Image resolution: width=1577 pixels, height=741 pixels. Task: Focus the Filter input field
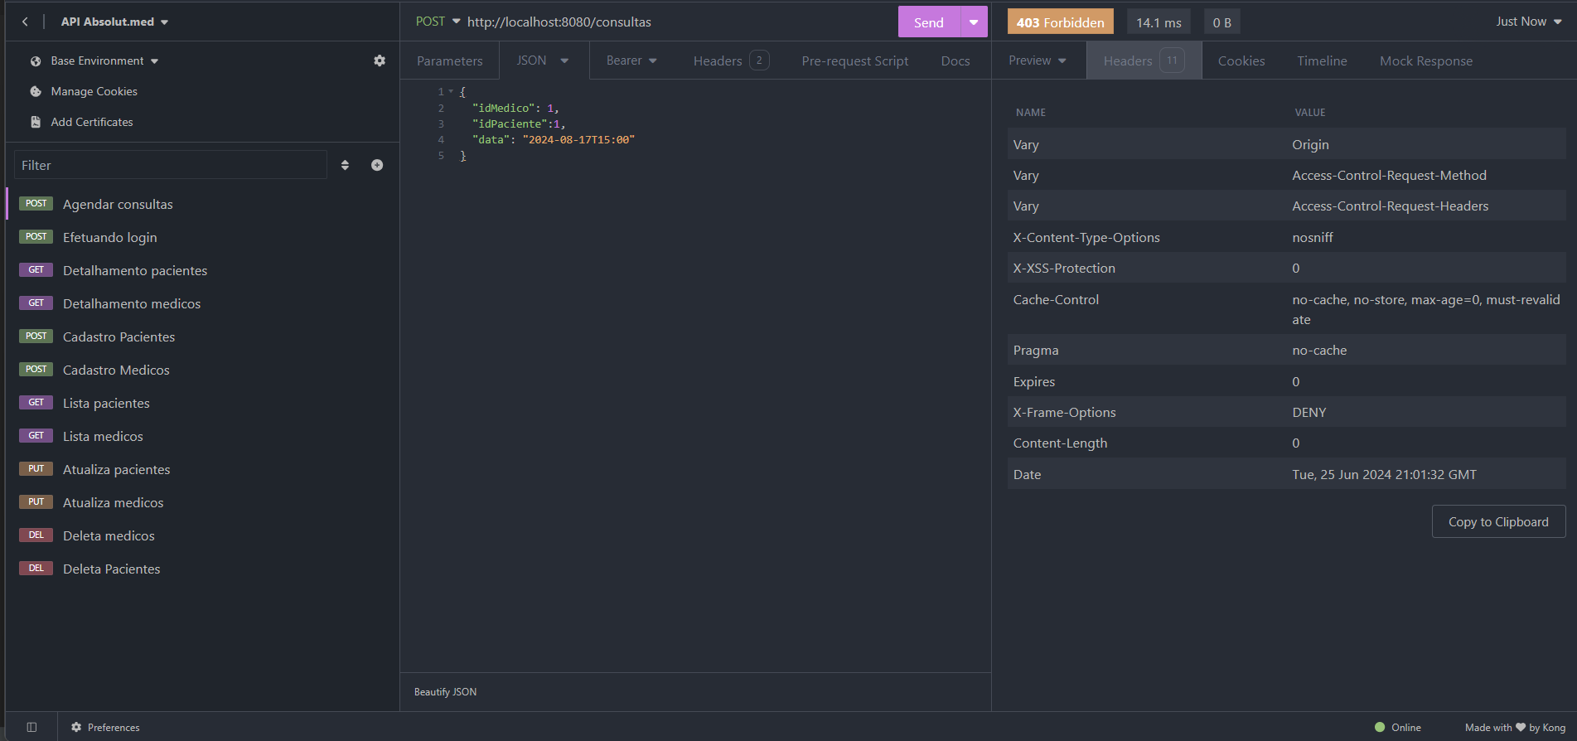click(171, 165)
